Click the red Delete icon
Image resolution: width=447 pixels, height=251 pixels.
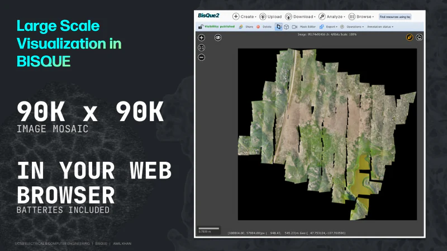click(258, 27)
